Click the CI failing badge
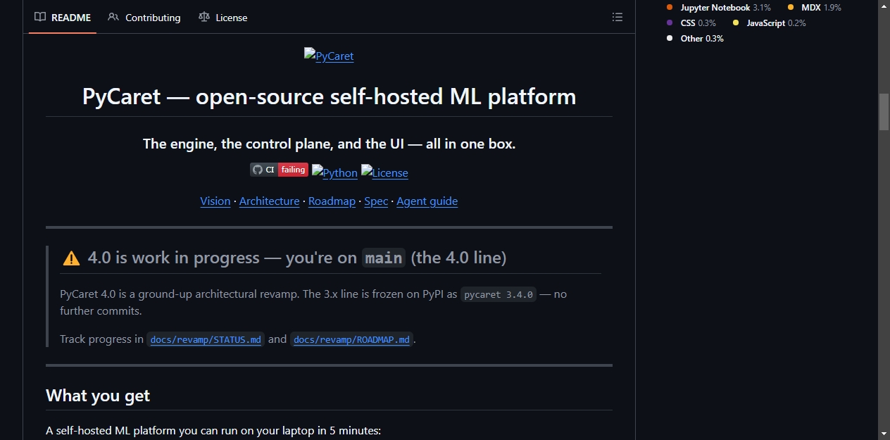This screenshot has width=890, height=440. [x=279, y=170]
